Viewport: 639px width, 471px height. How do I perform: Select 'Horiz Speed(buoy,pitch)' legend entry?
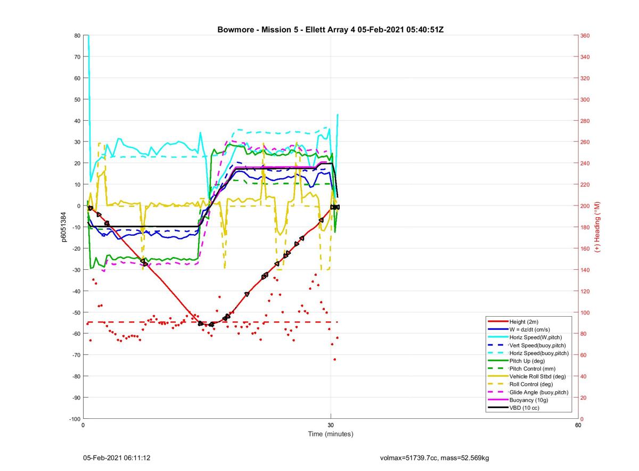pyautogui.click(x=539, y=353)
